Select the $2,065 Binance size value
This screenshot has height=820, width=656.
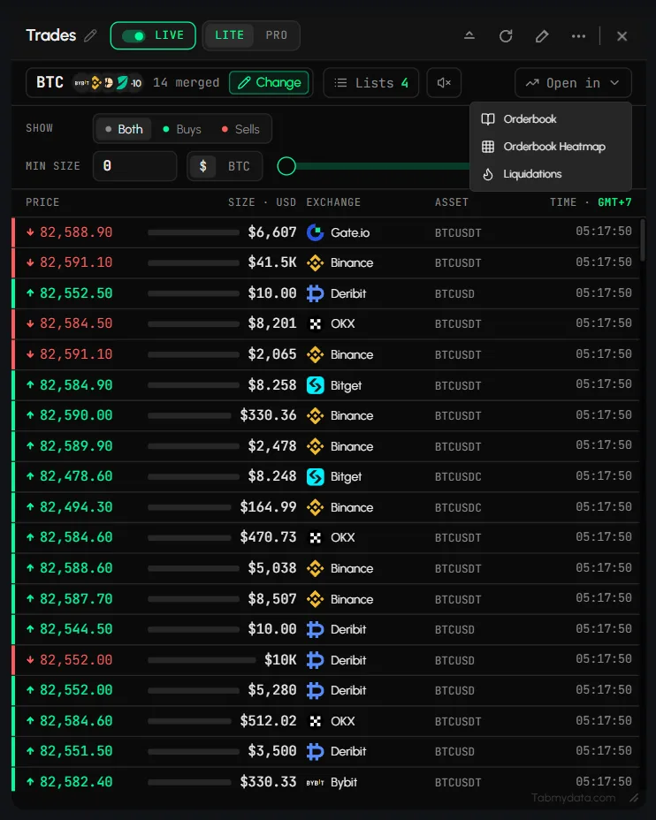coord(272,354)
